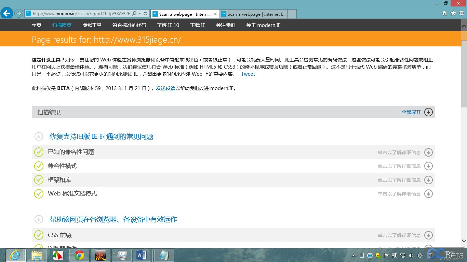
Task: Click the CSS 前缀 row title
Action: click(60, 235)
